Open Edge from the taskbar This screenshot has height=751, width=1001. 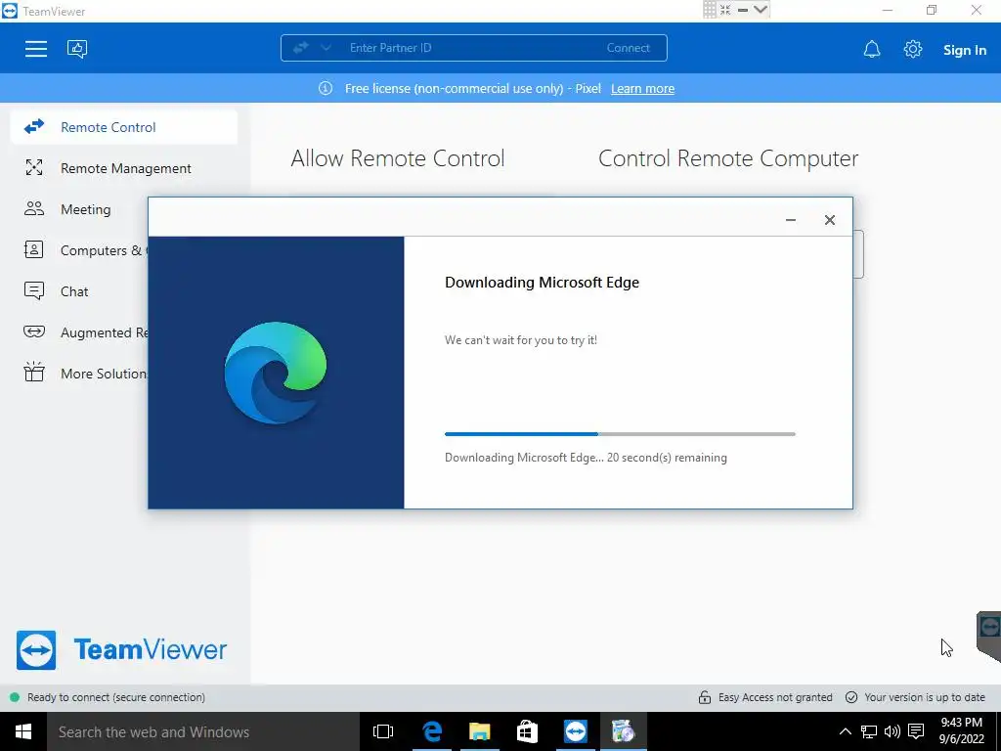pos(431,731)
